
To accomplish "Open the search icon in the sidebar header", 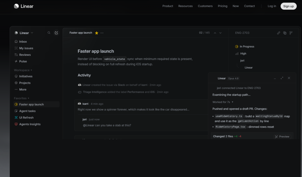I will [x=49, y=33].
